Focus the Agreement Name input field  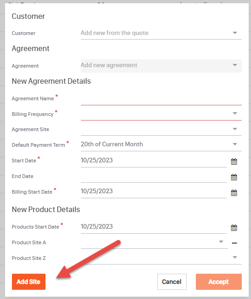pyautogui.click(x=161, y=98)
